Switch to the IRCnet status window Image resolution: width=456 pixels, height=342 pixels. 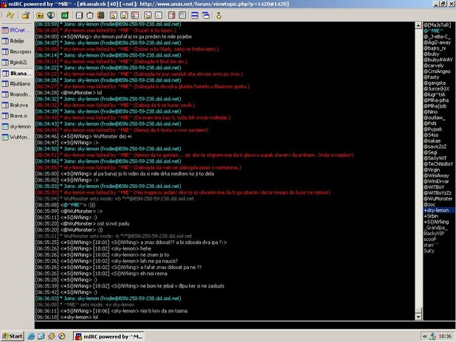point(16,30)
